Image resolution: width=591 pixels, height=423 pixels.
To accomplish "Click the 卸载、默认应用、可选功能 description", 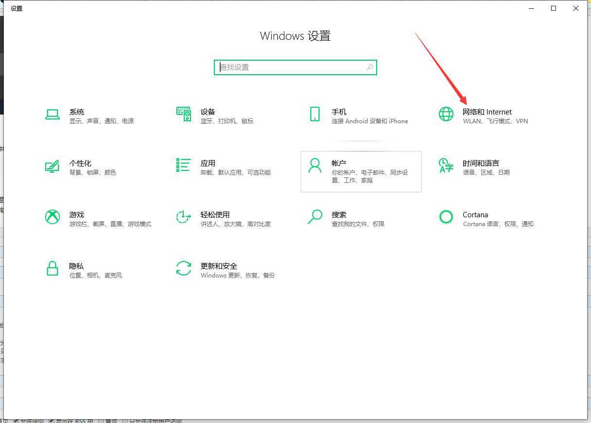I will (x=236, y=173).
